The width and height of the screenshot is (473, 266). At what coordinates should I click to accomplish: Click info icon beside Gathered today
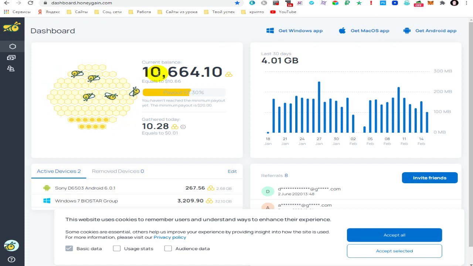pyautogui.click(x=183, y=127)
